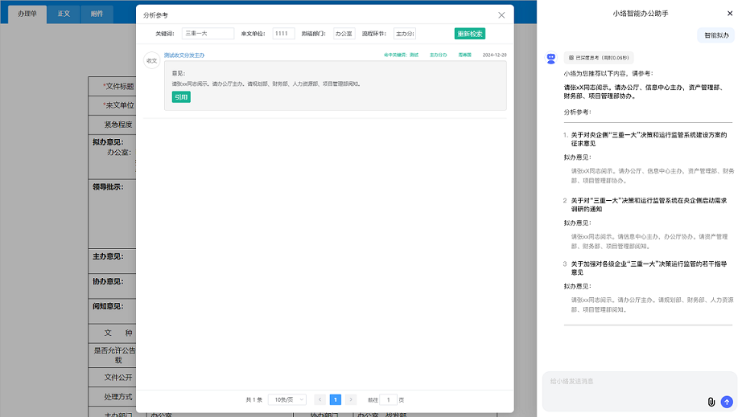
Task: Open the 10条/页 page size dropdown
Action: point(290,399)
